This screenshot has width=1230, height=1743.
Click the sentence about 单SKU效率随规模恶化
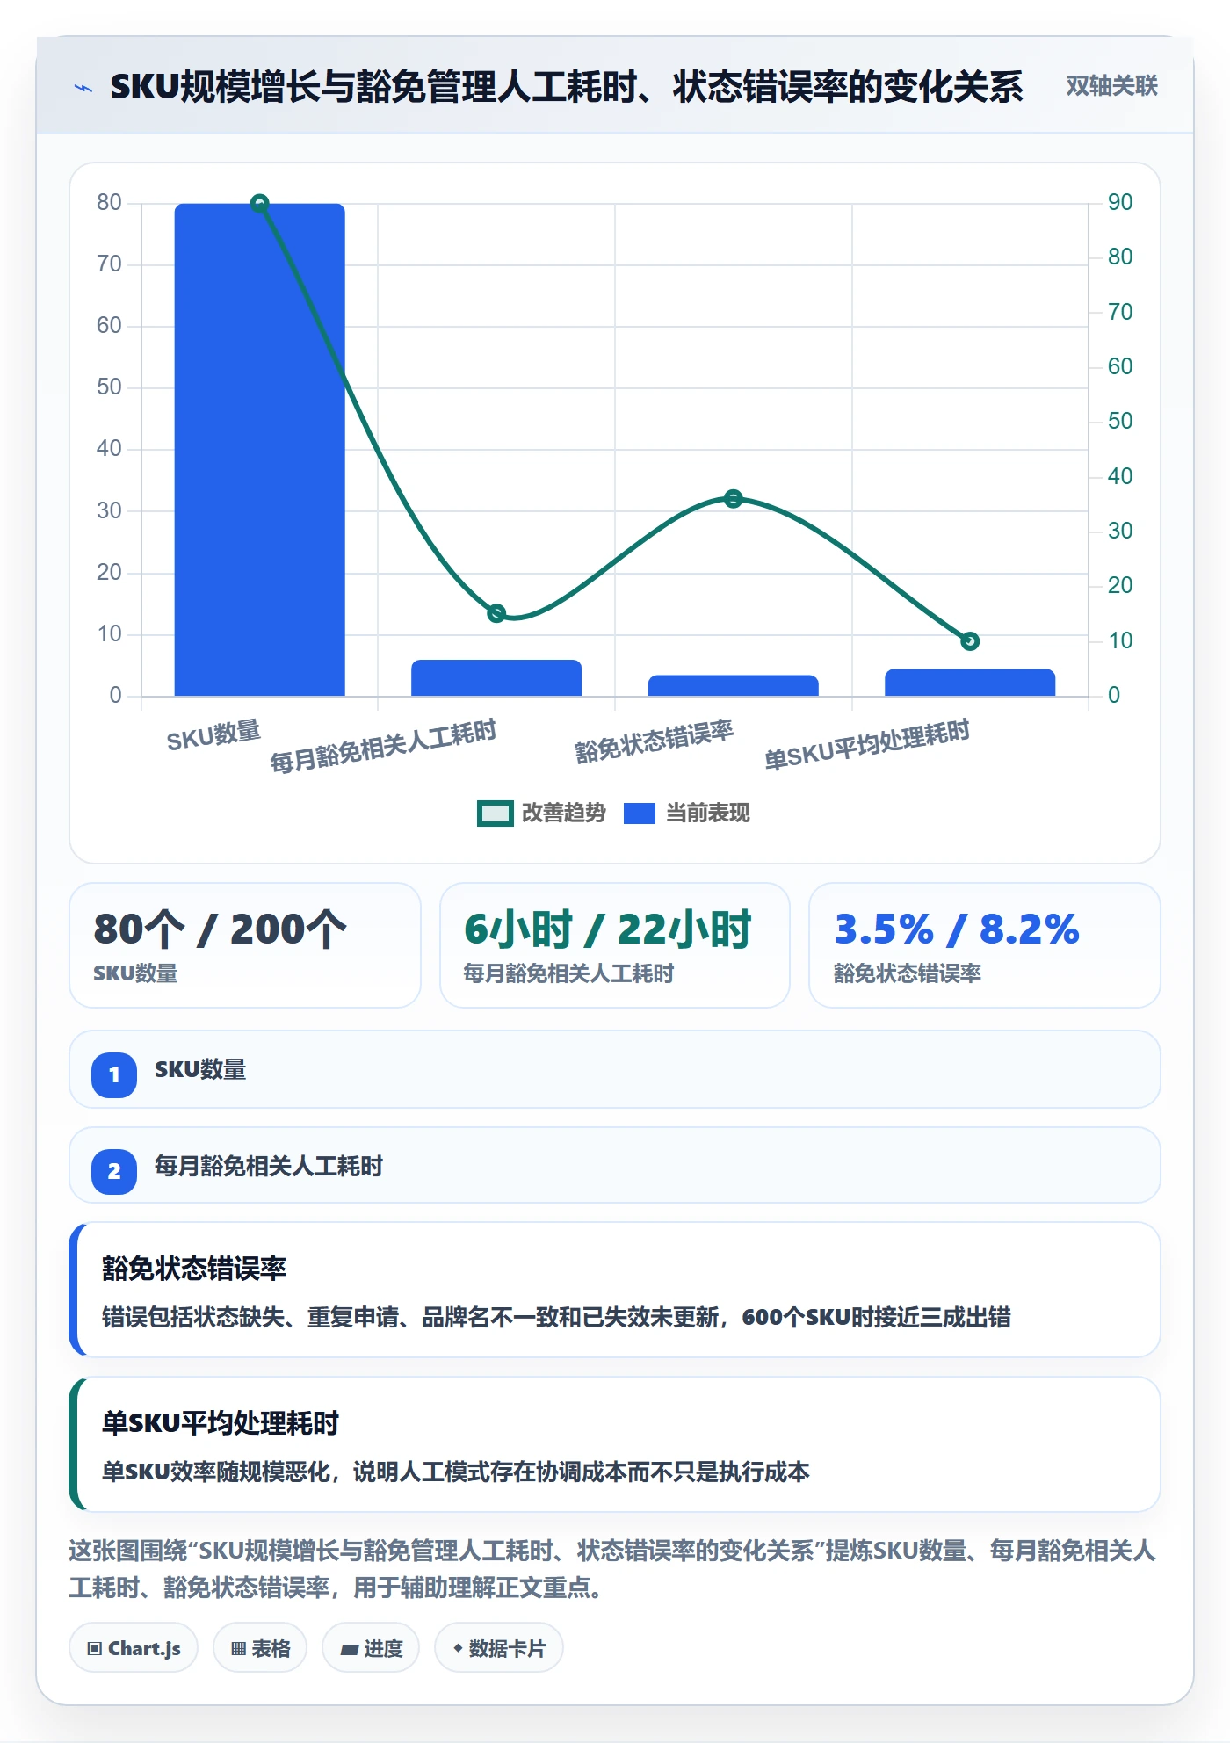pos(456,1472)
